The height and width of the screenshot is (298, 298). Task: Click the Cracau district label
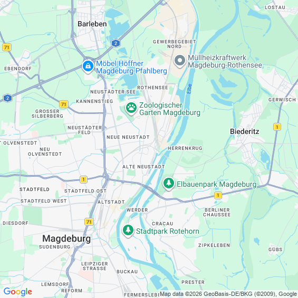point(162,224)
